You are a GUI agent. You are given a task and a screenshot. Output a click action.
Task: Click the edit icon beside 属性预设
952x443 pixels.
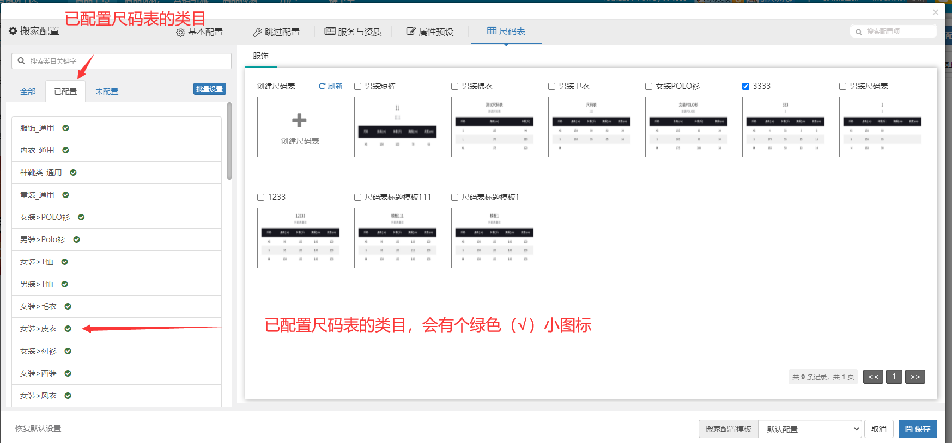click(x=411, y=32)
